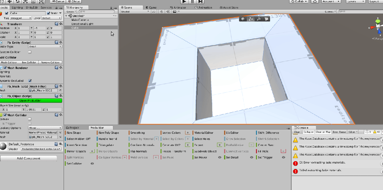Switch to ProBuilder edge selection mode
The height and width of the screenshot is (190, 383).
point(259,19)
